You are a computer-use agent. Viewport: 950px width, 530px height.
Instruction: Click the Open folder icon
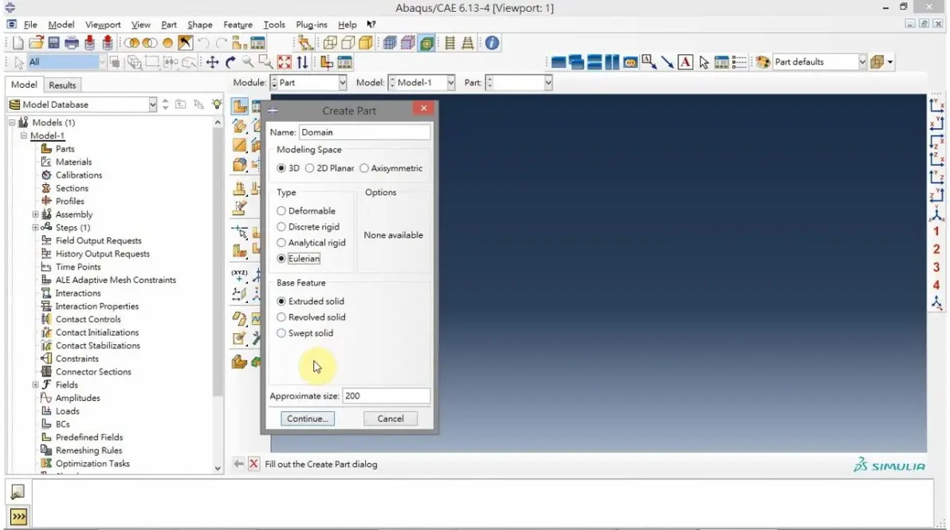(37, 43)
